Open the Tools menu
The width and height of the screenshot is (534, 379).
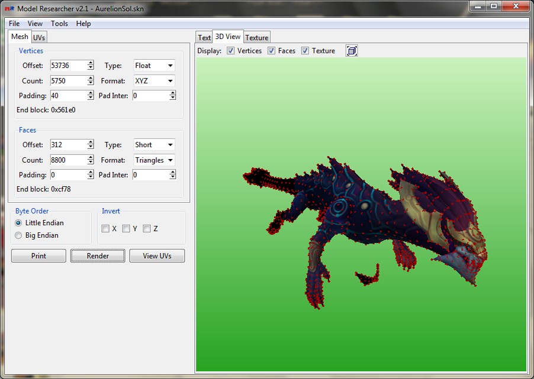click(59, 24)
